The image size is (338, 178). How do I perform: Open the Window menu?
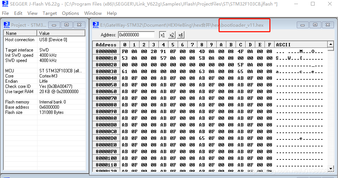click(93, 13)
